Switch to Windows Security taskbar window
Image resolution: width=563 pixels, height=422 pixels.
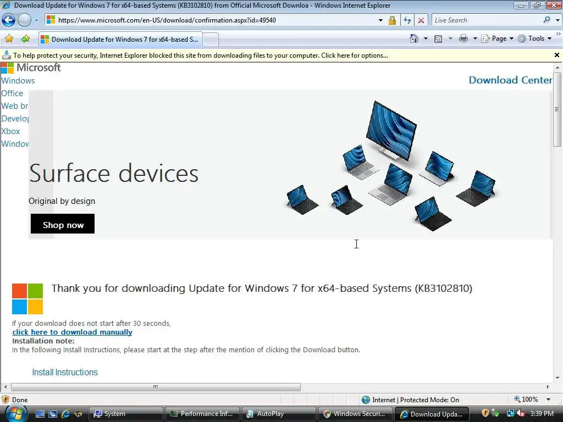(x=355, y=414)
